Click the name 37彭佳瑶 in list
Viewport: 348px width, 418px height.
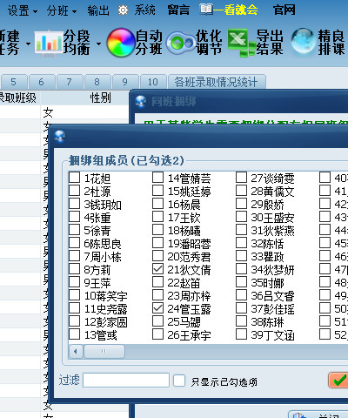[272, 309]
